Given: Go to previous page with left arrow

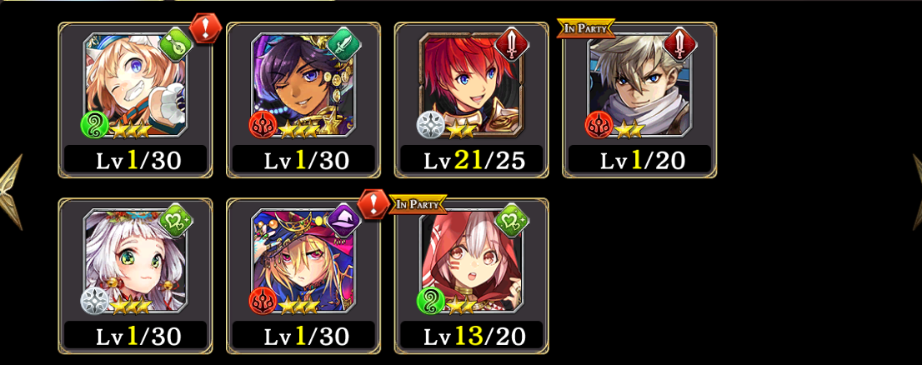Looking at the screenshot, I should click(x=11, y=192).
